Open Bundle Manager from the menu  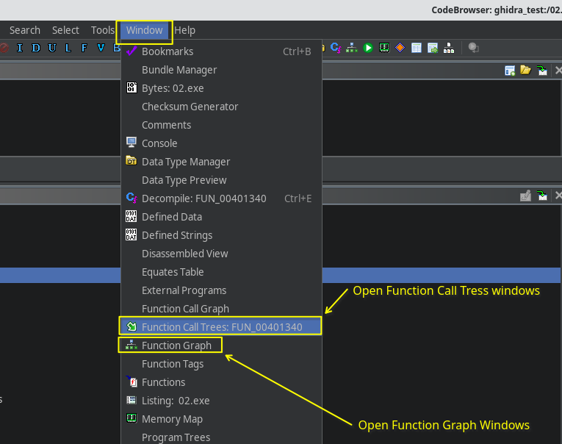(x=221, y=70)
